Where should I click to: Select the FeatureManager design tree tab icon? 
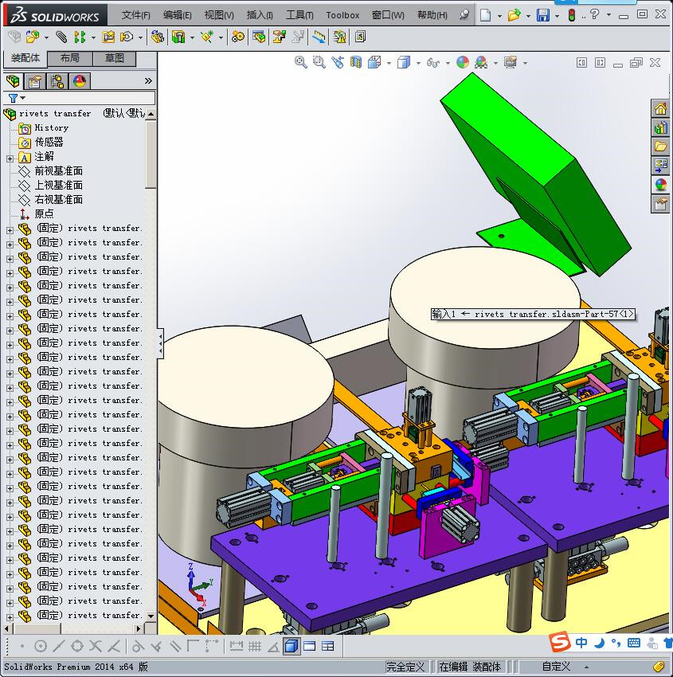coord(13,81)
